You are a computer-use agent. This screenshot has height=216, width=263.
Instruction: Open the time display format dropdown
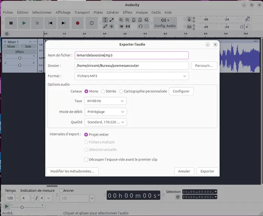159,195
